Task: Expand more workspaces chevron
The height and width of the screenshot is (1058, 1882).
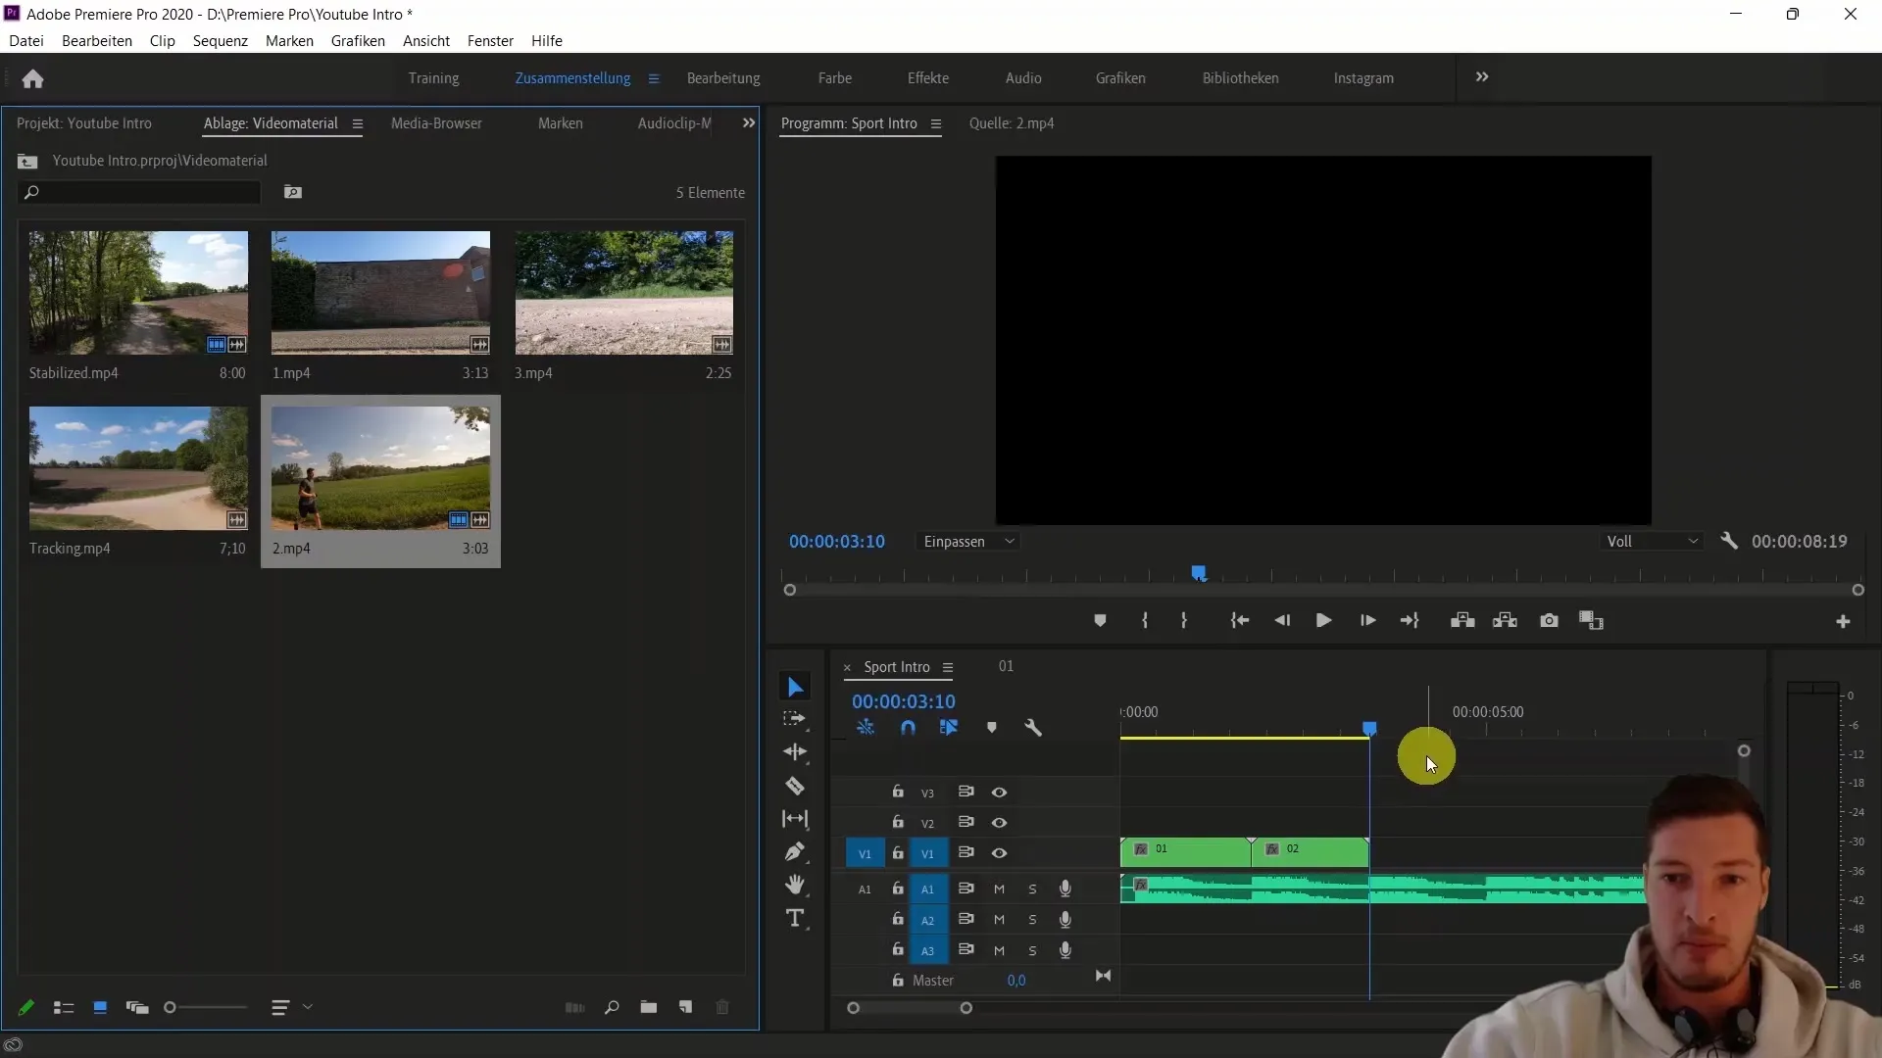Action: 1482,77
